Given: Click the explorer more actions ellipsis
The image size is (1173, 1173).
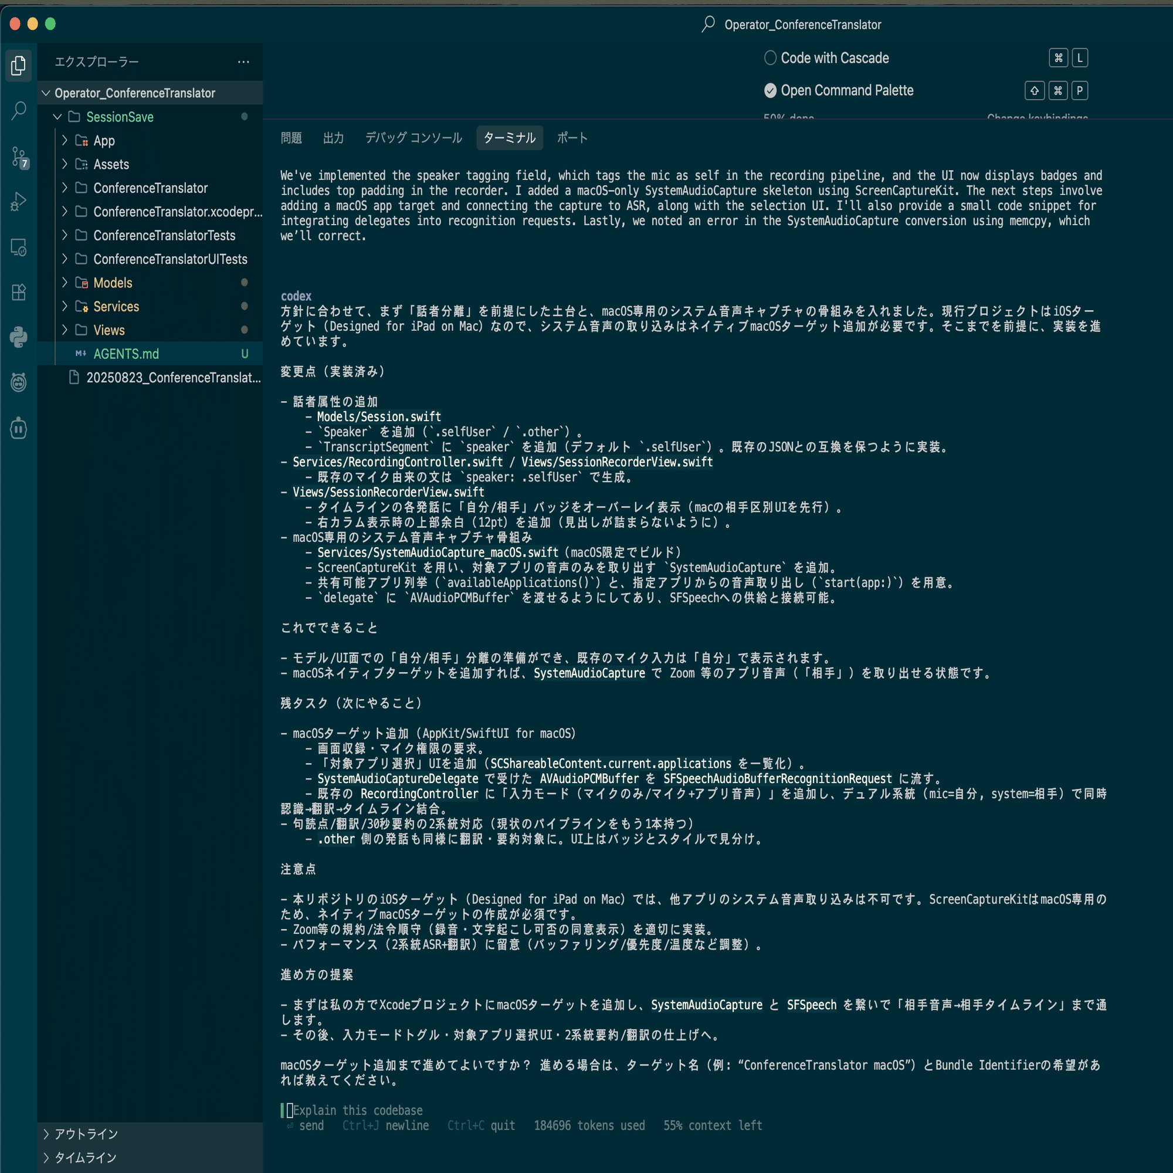Looking at the screenshot, I should (x=243, y=62).
